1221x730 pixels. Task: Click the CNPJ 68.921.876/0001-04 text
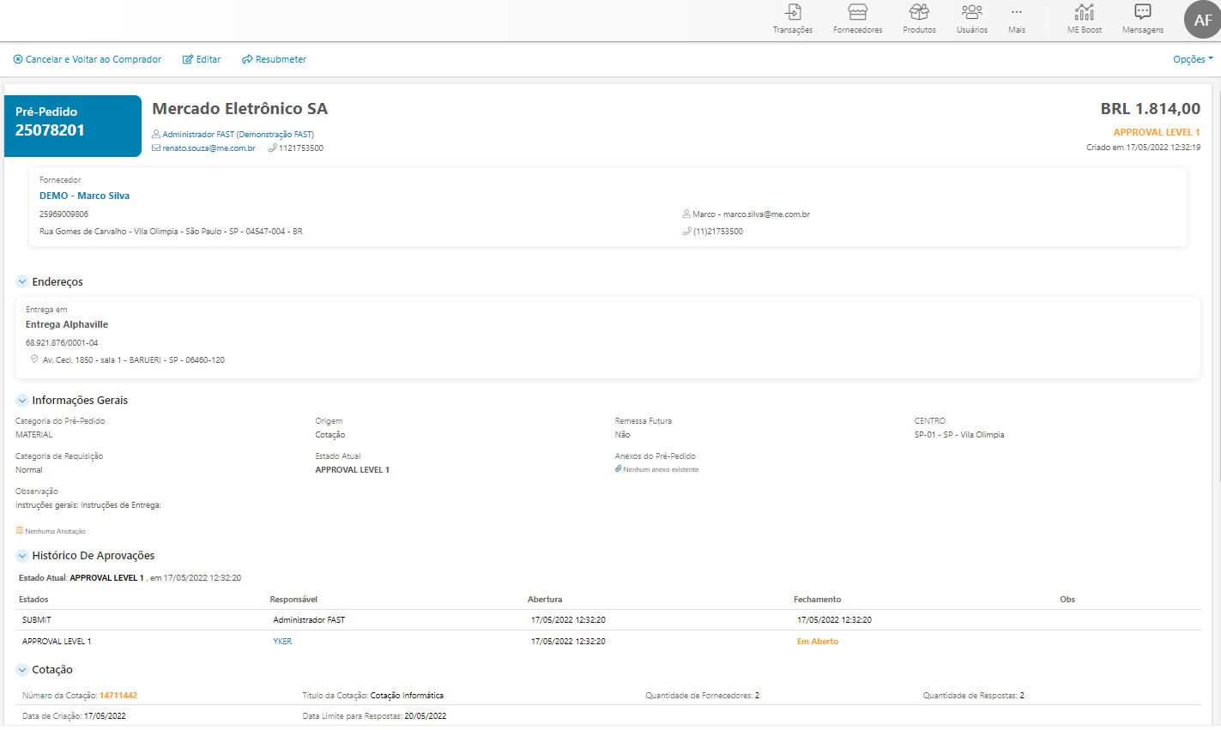tap(62, 343)
